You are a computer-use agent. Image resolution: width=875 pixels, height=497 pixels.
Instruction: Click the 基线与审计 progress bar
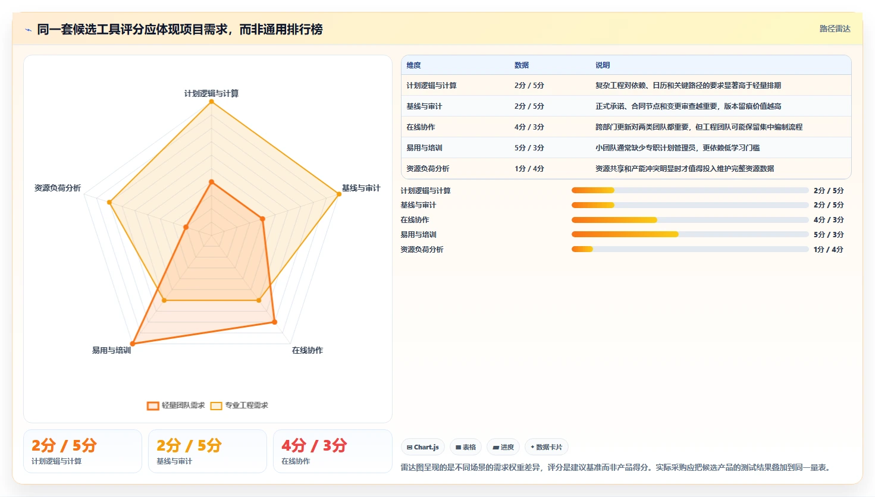(x=690, y=205)
